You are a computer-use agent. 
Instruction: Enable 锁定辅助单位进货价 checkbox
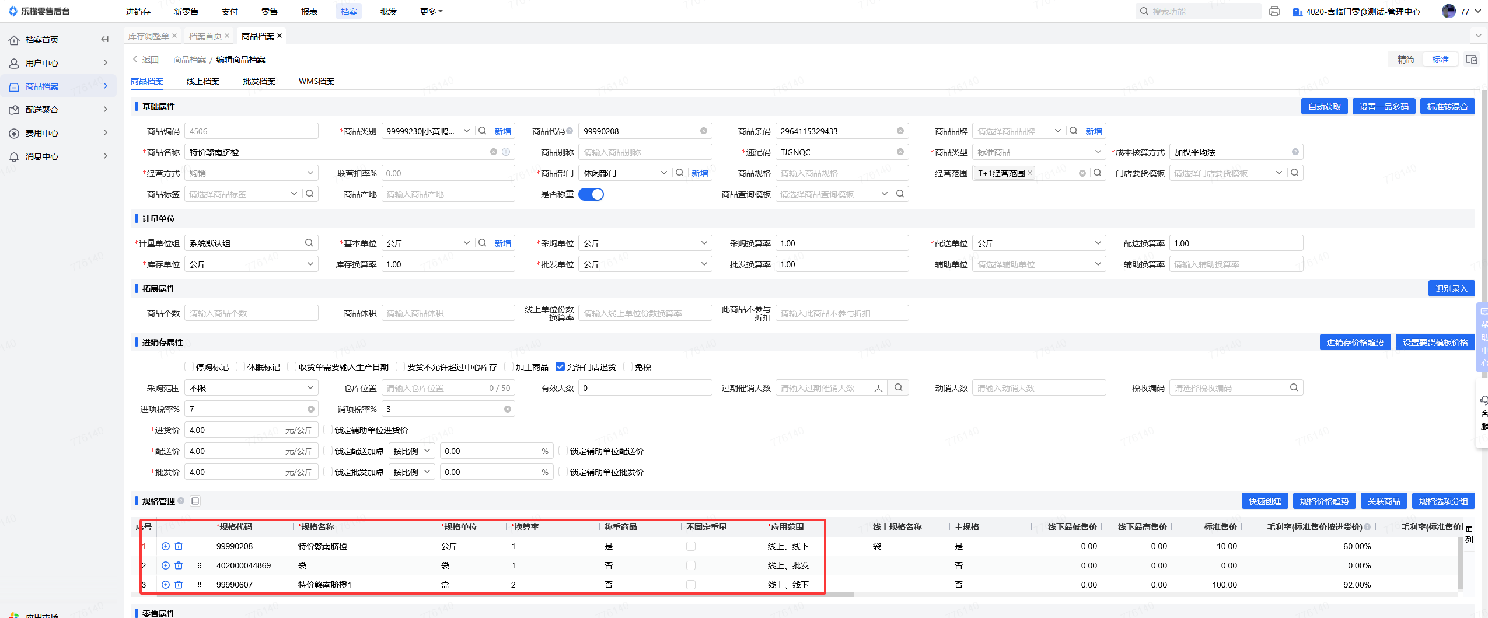tap(328, 430)
